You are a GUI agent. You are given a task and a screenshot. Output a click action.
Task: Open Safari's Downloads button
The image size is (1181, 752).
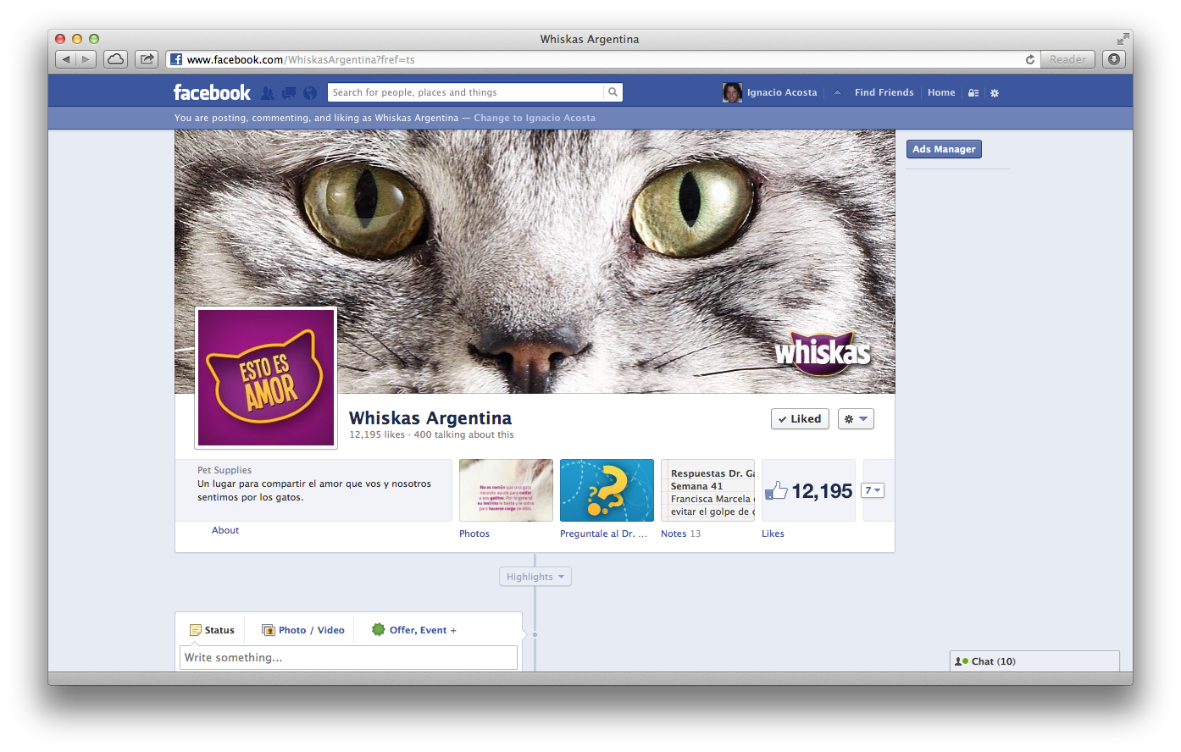[x=1114, y=59]
